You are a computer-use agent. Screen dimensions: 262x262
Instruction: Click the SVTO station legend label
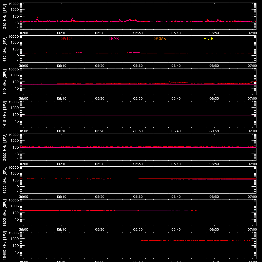point(66,38)
